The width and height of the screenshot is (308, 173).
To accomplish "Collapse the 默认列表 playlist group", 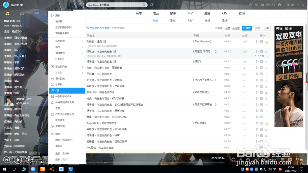I will (x=2, y=21).
